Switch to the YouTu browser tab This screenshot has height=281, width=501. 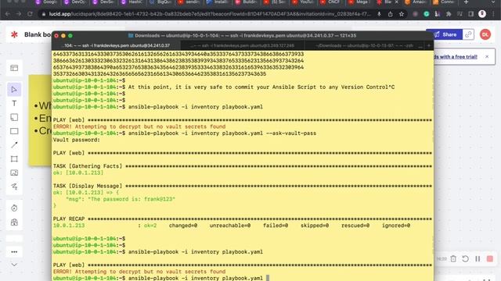point(303,2)
